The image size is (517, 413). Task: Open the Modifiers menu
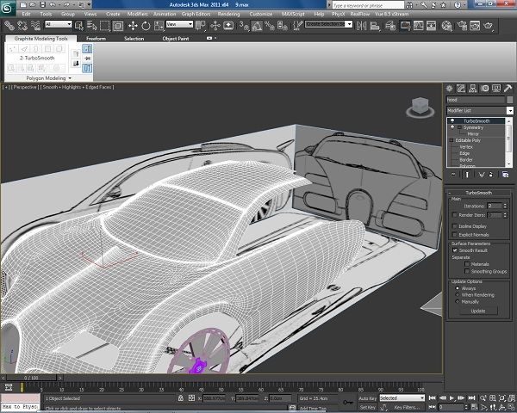pos(138,14)
